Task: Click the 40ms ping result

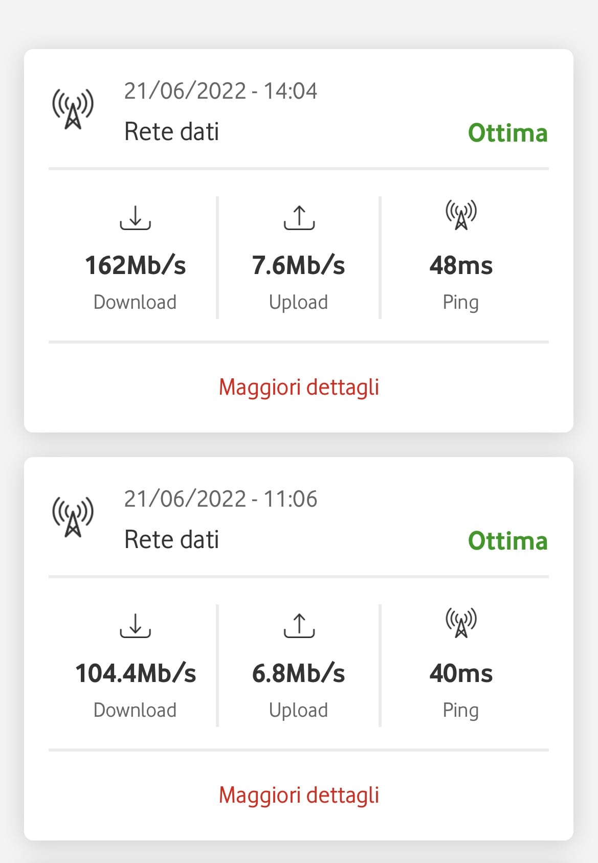Action: [x=461, y=673]
